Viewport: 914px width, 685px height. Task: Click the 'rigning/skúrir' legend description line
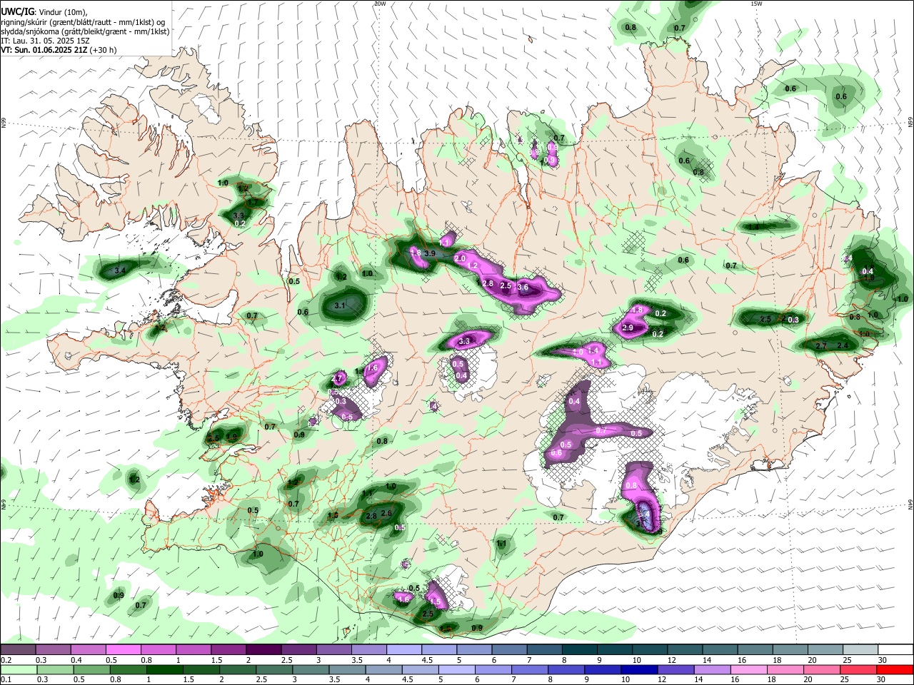pyautogui.click(x=82, y=22)
